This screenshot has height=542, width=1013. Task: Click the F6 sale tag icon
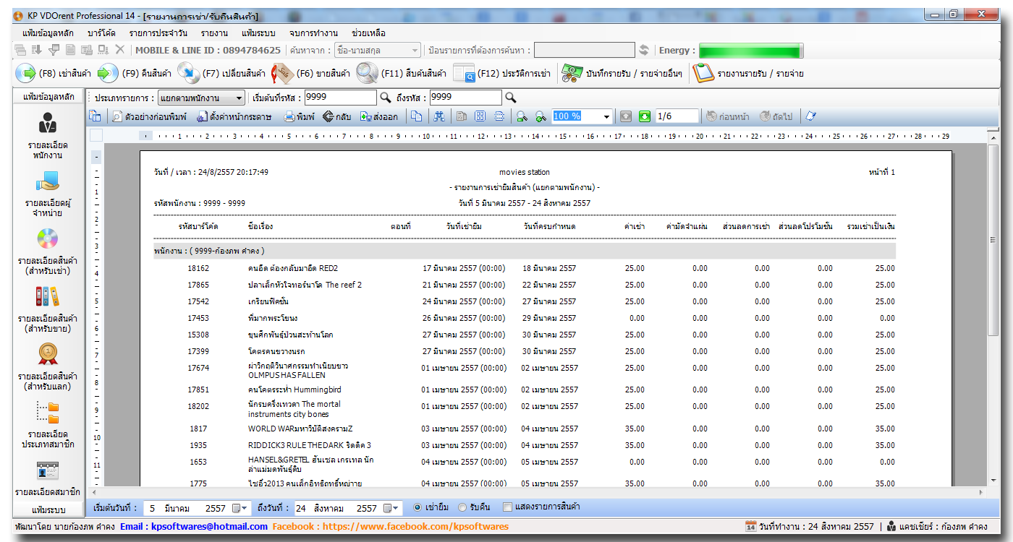281,73
